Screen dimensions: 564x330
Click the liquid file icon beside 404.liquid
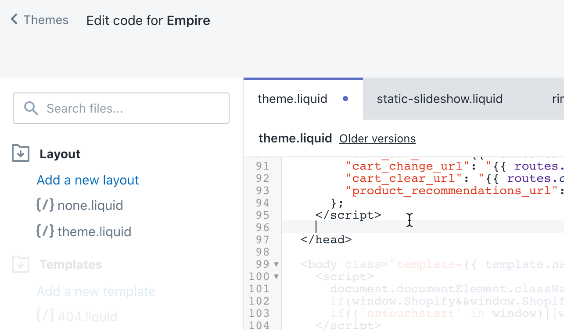(x=45, y=316)
